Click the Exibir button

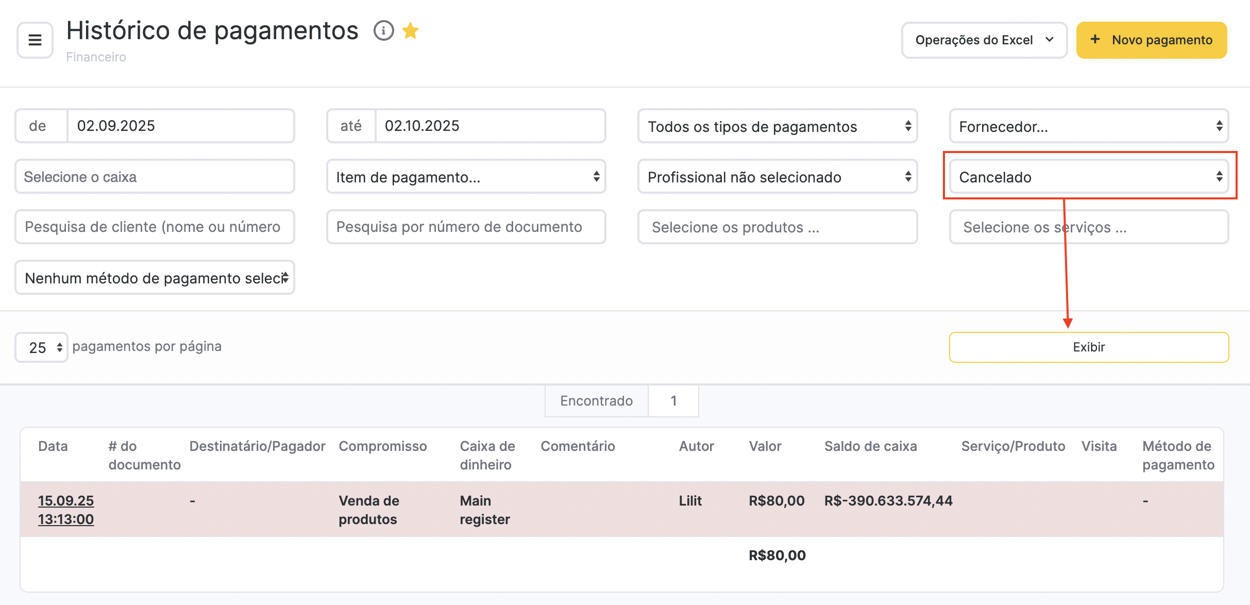click(1088, 347)
